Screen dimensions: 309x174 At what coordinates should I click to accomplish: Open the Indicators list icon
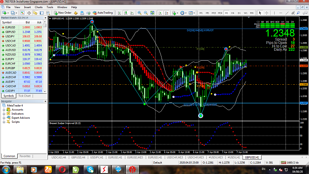[174, 13]
